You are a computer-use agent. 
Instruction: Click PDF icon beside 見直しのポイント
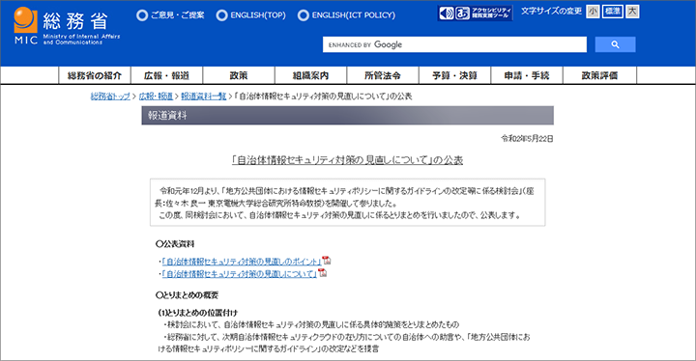tap(327, 261)
